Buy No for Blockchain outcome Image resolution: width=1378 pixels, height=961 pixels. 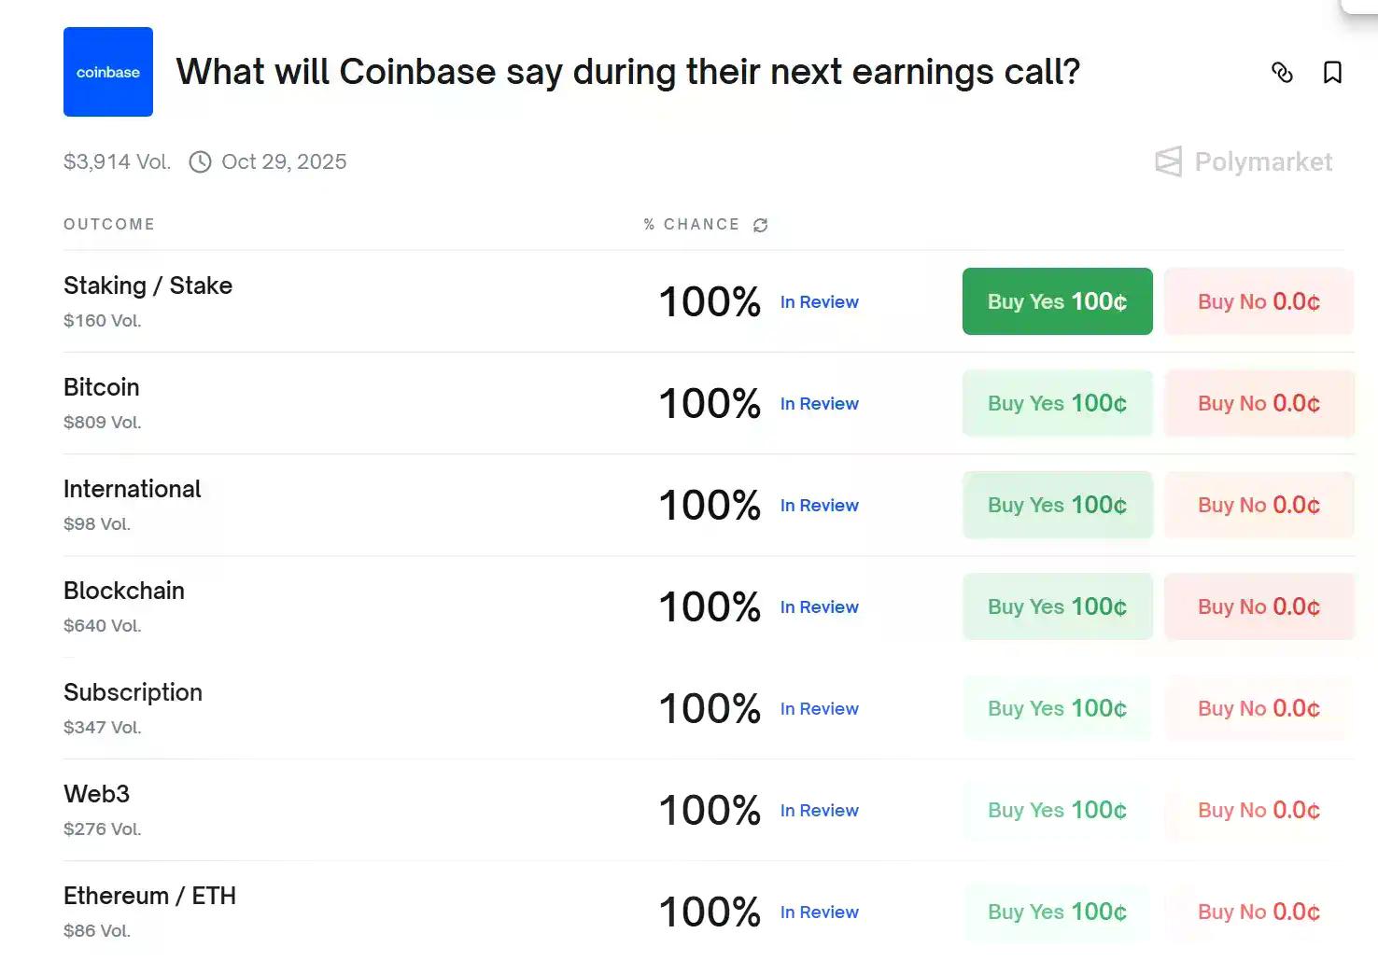pyautogui.click(x=1258, y=606)
